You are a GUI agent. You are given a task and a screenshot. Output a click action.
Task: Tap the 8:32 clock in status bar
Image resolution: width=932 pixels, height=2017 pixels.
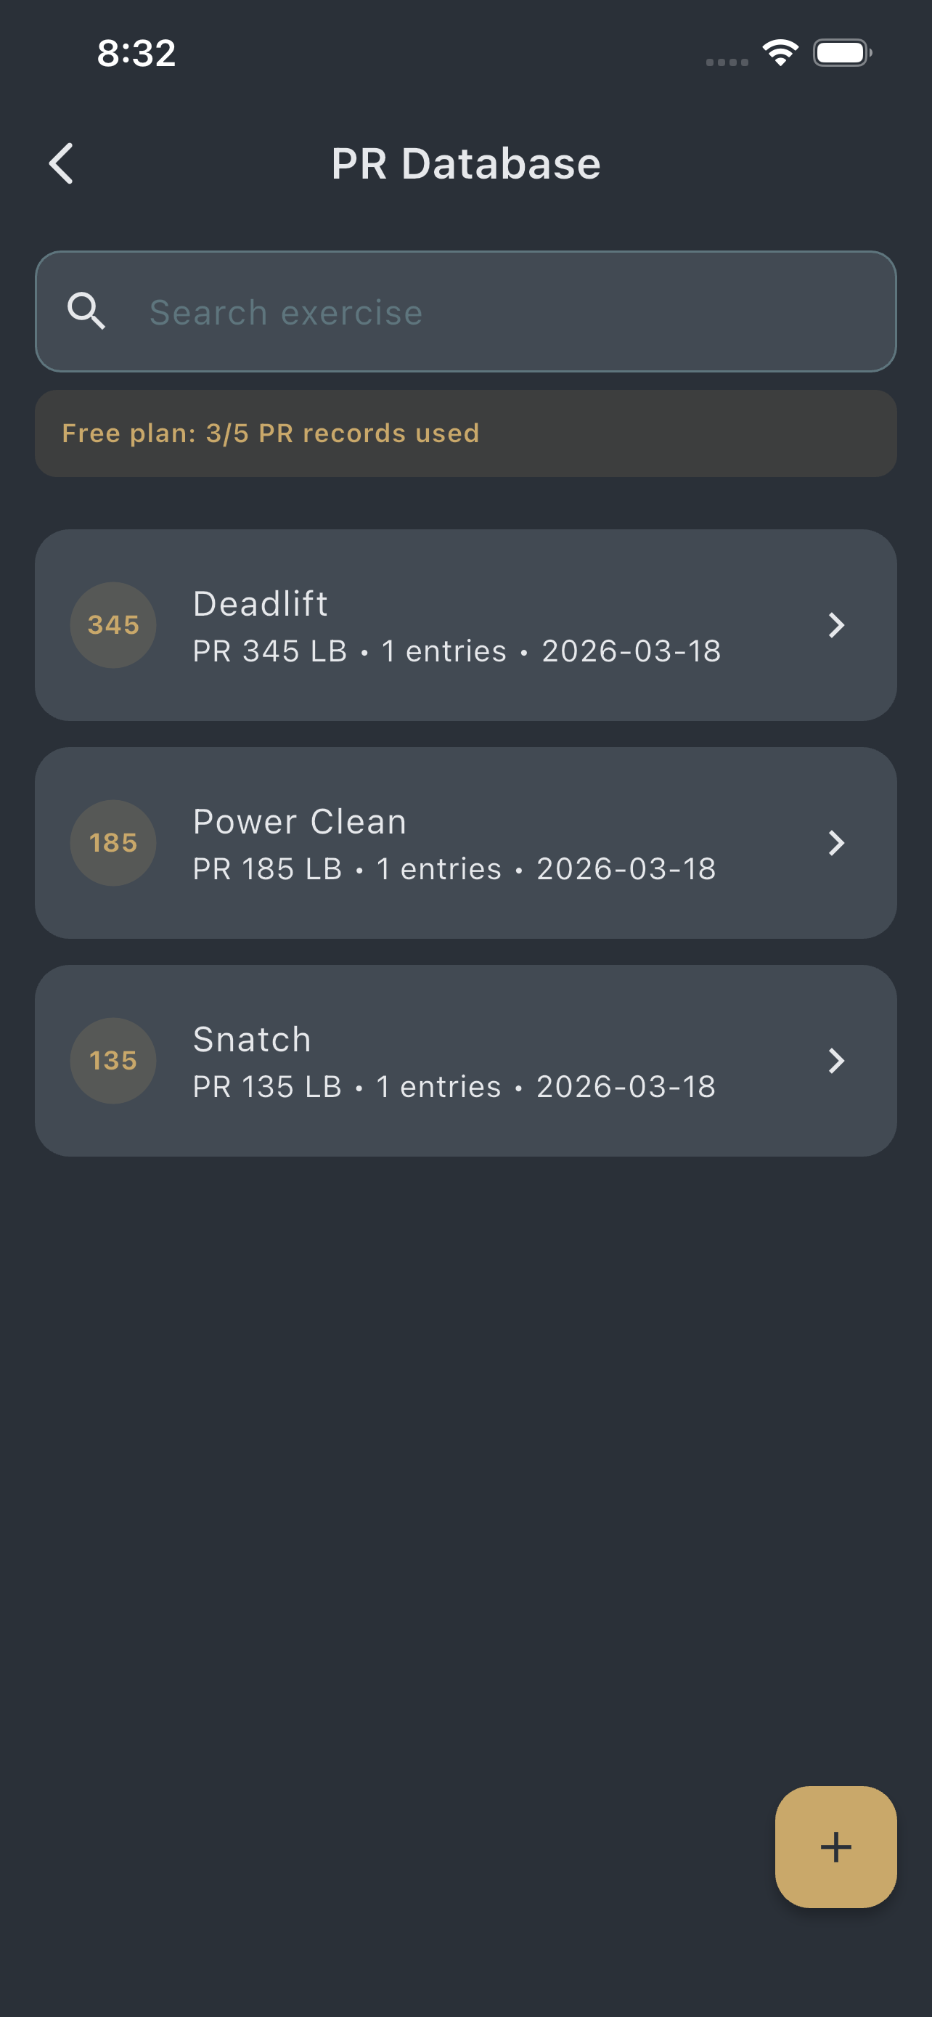[x=136, y=52]
